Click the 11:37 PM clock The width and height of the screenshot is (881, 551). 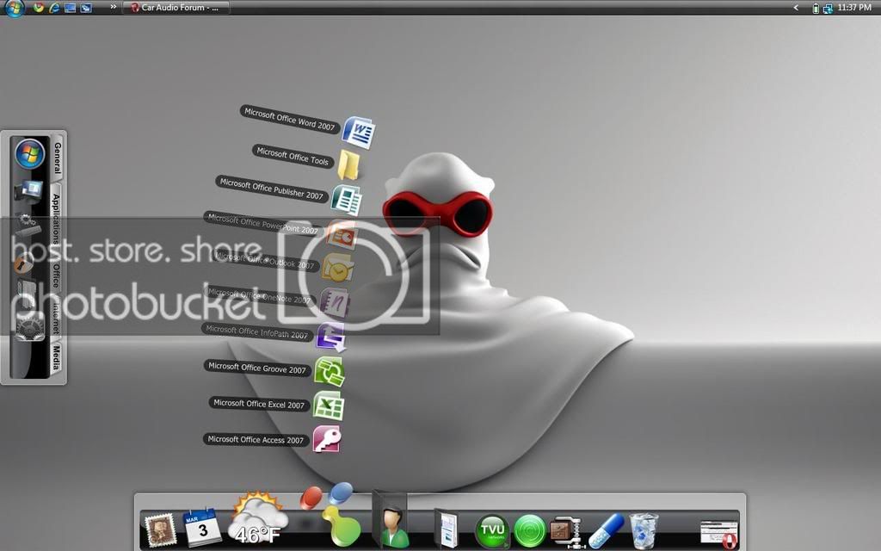(854, 7)
